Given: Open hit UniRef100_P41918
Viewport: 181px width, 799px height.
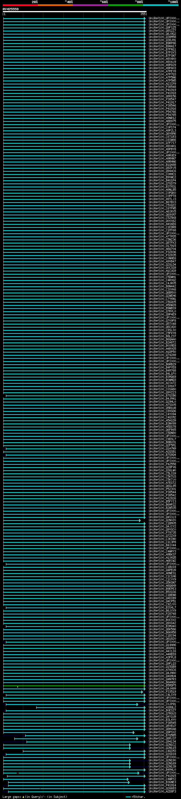Looking at the screenshot, I should point(162,93).
